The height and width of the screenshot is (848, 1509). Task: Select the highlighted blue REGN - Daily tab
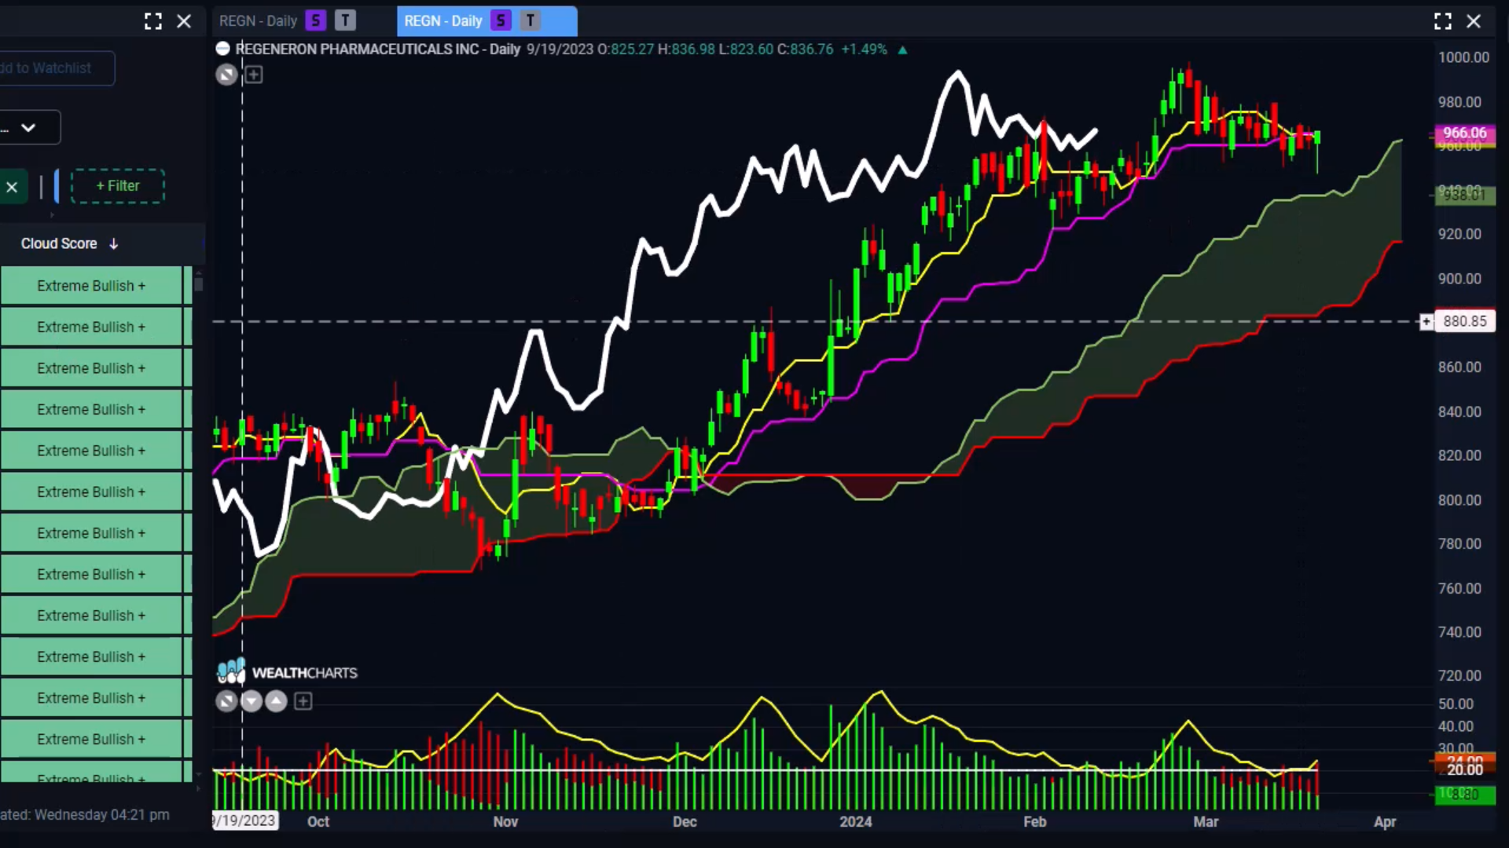pos(443,21)
